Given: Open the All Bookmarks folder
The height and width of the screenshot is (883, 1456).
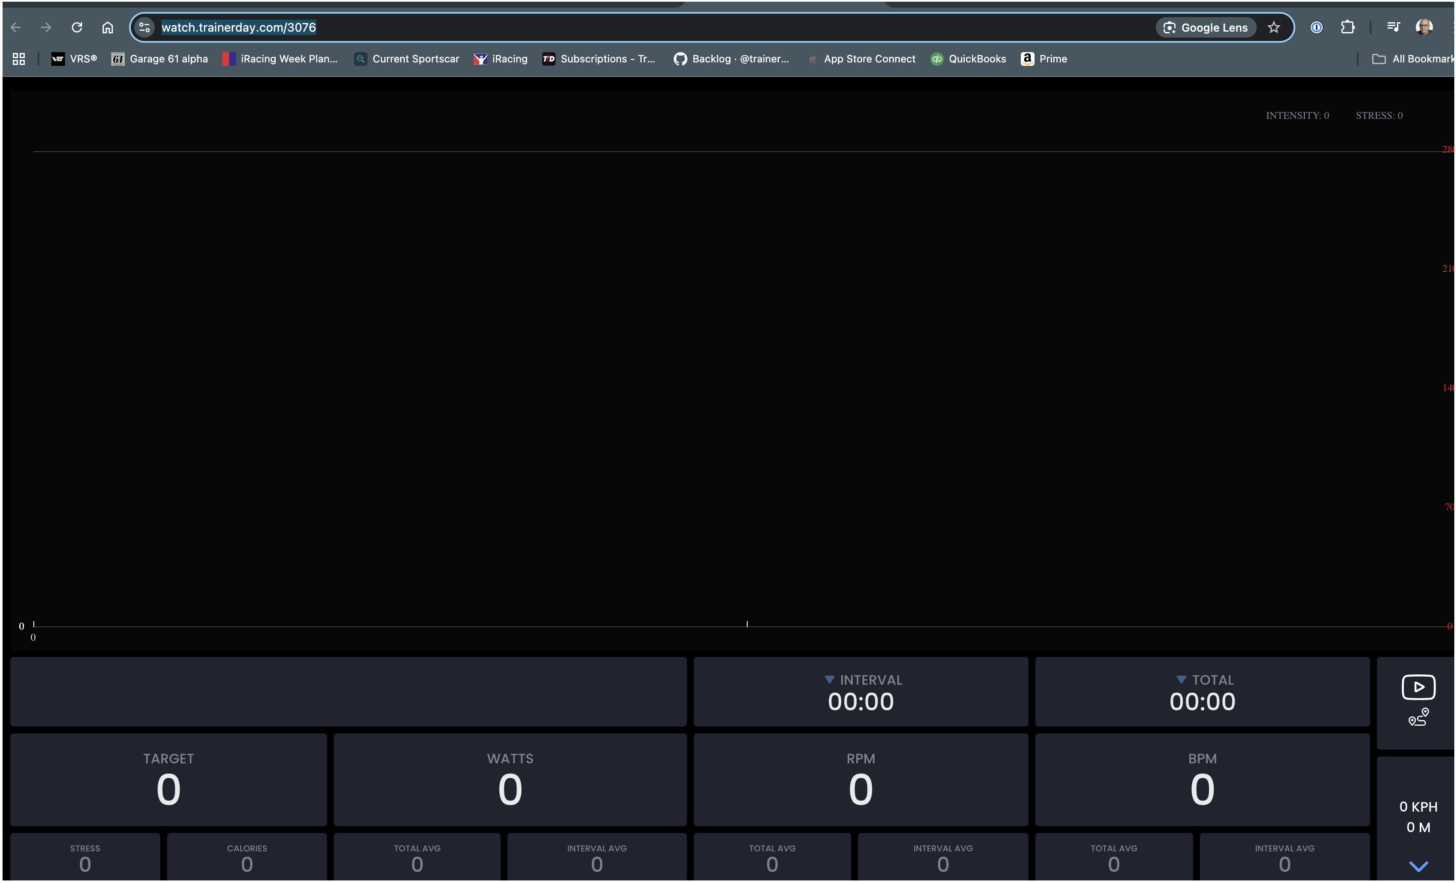Looking at the screenshot, I should [x=1413, y=59].
